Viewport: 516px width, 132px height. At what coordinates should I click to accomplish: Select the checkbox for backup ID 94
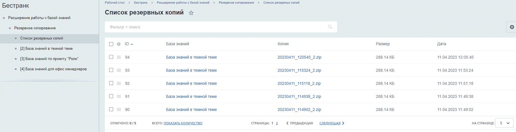click(x=111, y=57)
